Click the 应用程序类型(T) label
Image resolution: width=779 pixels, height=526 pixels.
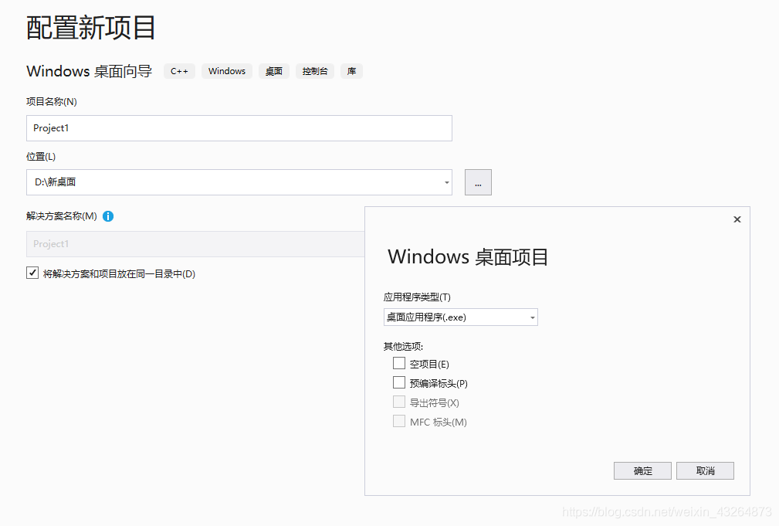pos(417,297)
